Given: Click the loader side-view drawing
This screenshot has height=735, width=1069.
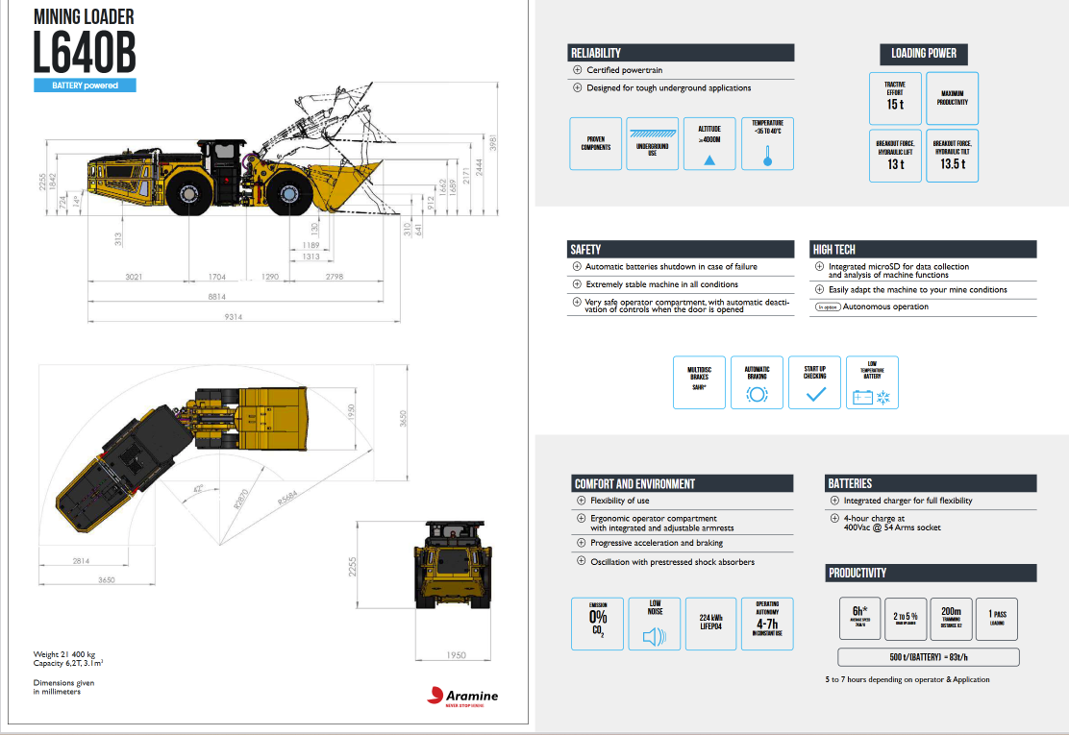Looking at the screenshot, I should (236, 179).
